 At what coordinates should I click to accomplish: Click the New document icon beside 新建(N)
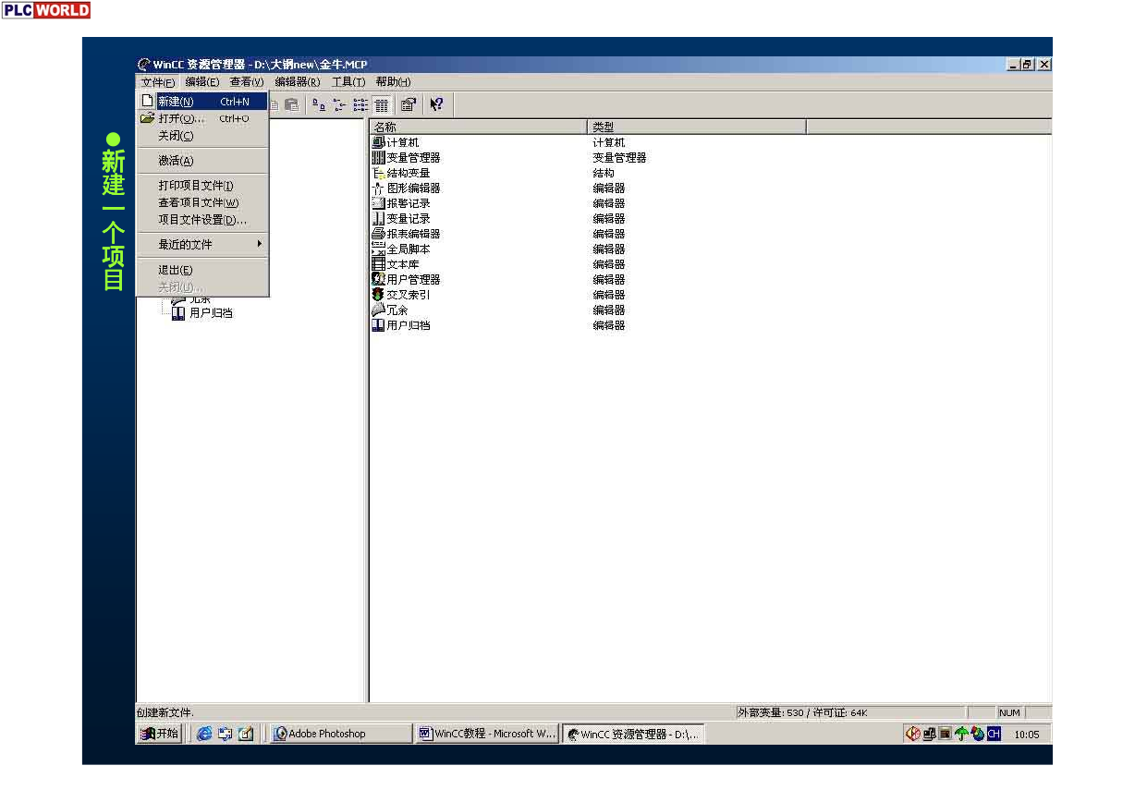click(x=147, y=102)
